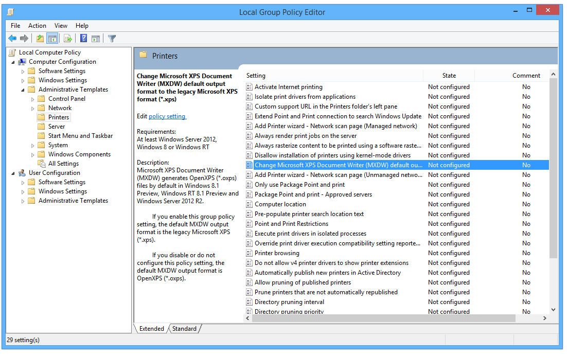Screen dimensions: 567x356
Task: Collapse Administrative Templates under Computer Configuration
Action: (23, 90)
